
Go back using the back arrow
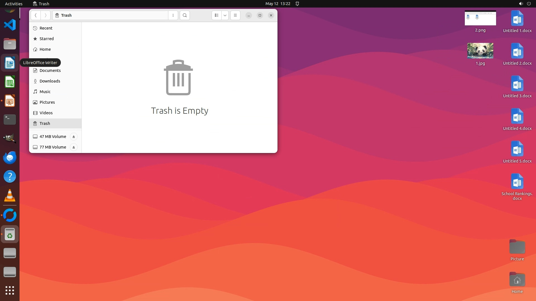tap(36, 15)
